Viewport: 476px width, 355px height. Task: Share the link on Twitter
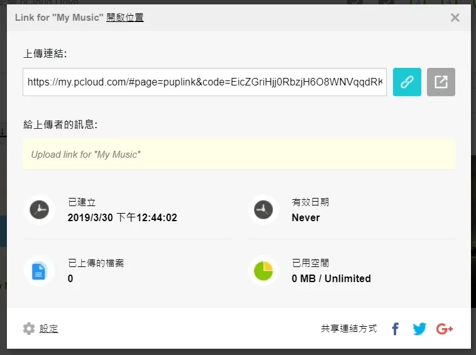point(419,329)
